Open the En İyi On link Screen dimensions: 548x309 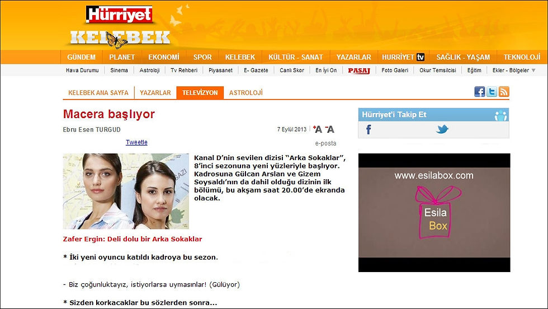coord(325,71)
